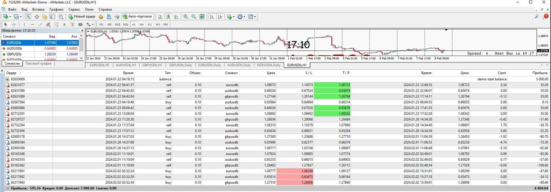Toggle chart auto scroll

[211, 17]
